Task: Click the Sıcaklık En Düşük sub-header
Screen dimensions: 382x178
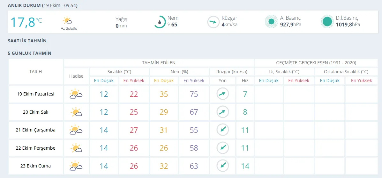Action: click(104, 81)
